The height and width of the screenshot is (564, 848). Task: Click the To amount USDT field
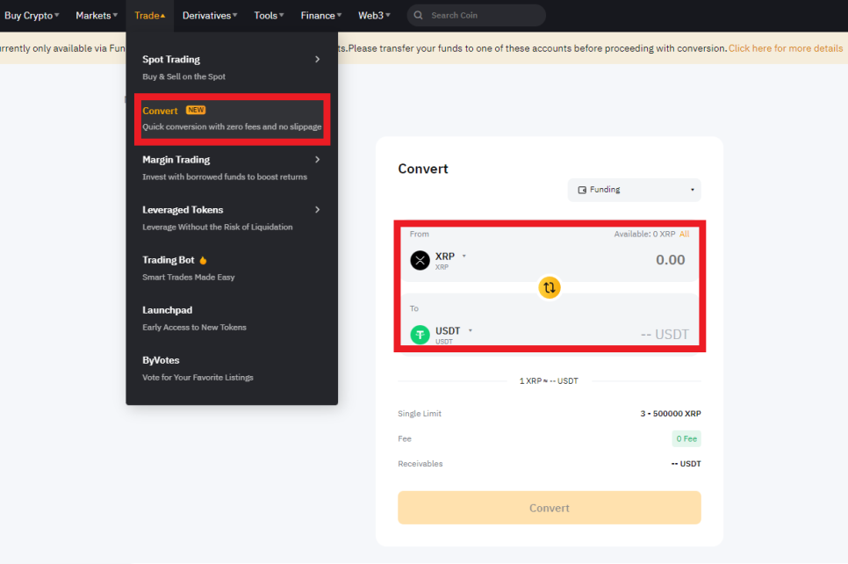[665, 335]
